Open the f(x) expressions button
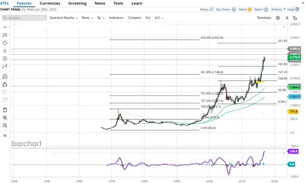 tap(148, 18)
